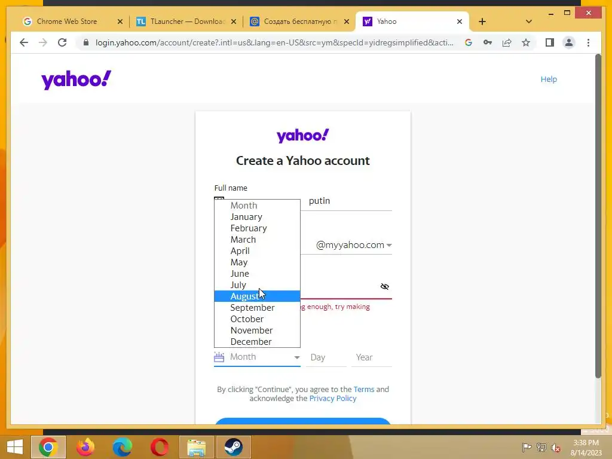Select July in the month list

(257, 284)
